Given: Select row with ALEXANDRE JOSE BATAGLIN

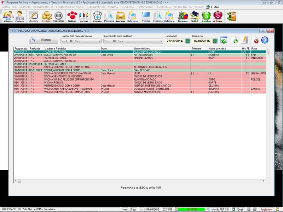Looking at the screenshot, I should pyautogui.click(x=140, y=67).
